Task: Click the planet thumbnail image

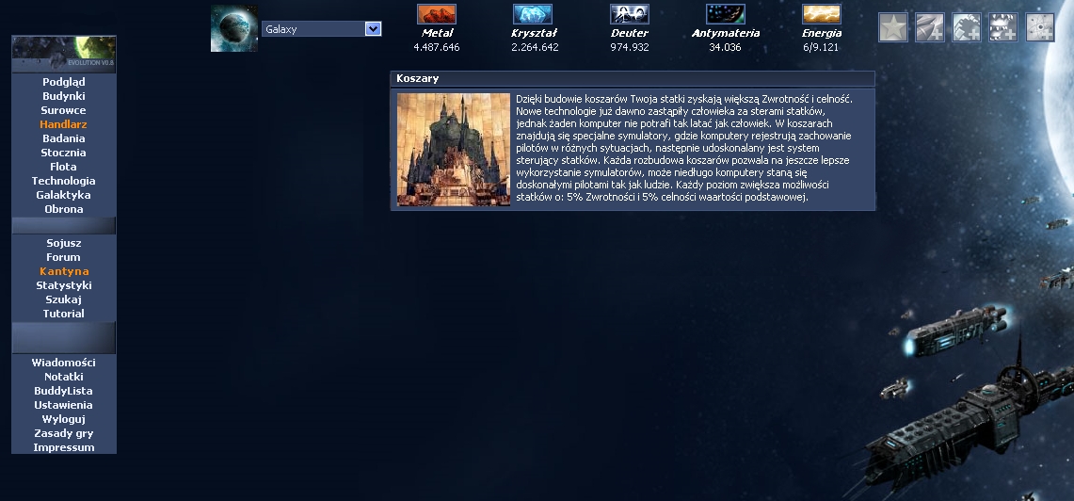Action: 234,28
